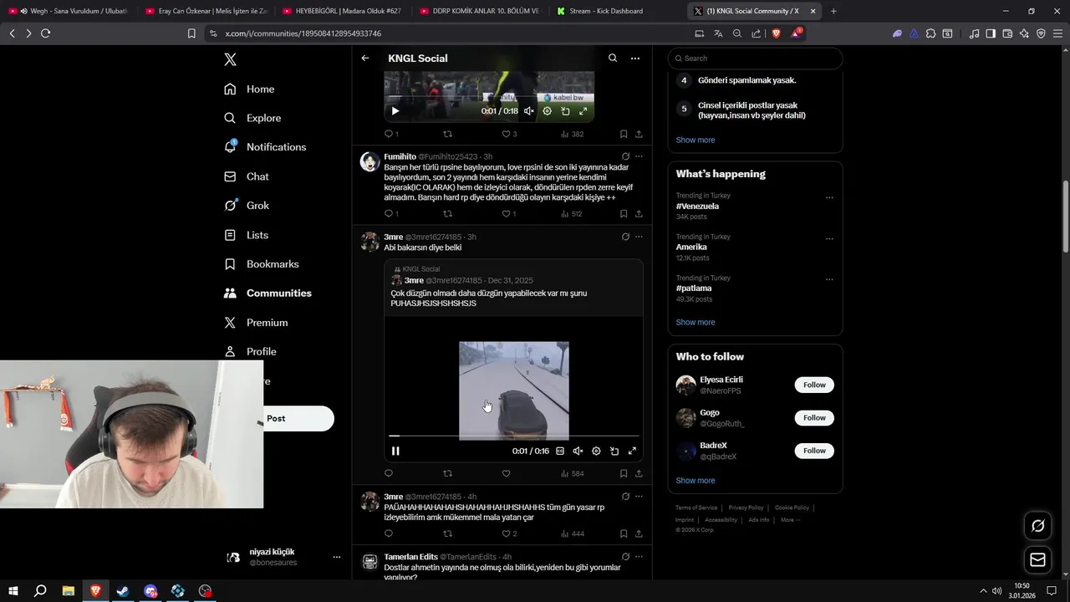Screen dimensions: 1070x602
Task: Show more Who to follow suggestions
Action: (695, 481)
